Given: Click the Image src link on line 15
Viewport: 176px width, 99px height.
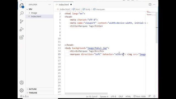Looking at the screenshot, I should [x=142, y=54].
